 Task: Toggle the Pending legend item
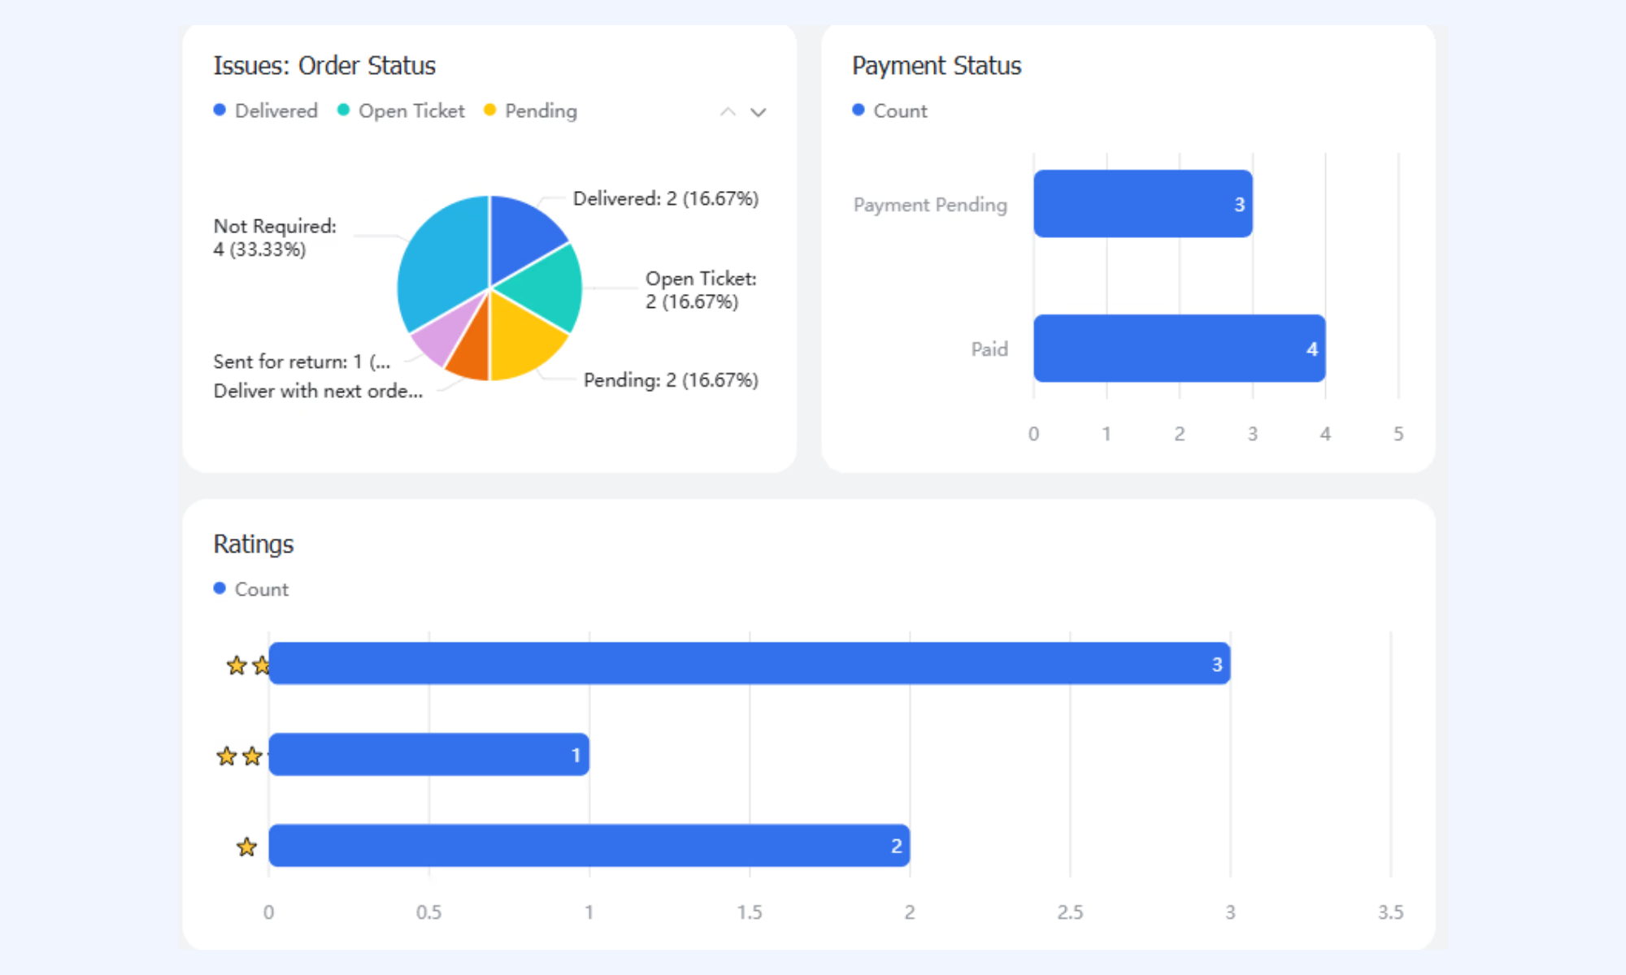[530, 110]
